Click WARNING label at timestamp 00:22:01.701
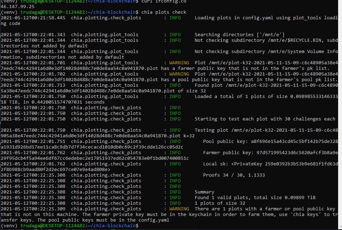This screenshot has height=230, width=342. [x=179, y=63]
